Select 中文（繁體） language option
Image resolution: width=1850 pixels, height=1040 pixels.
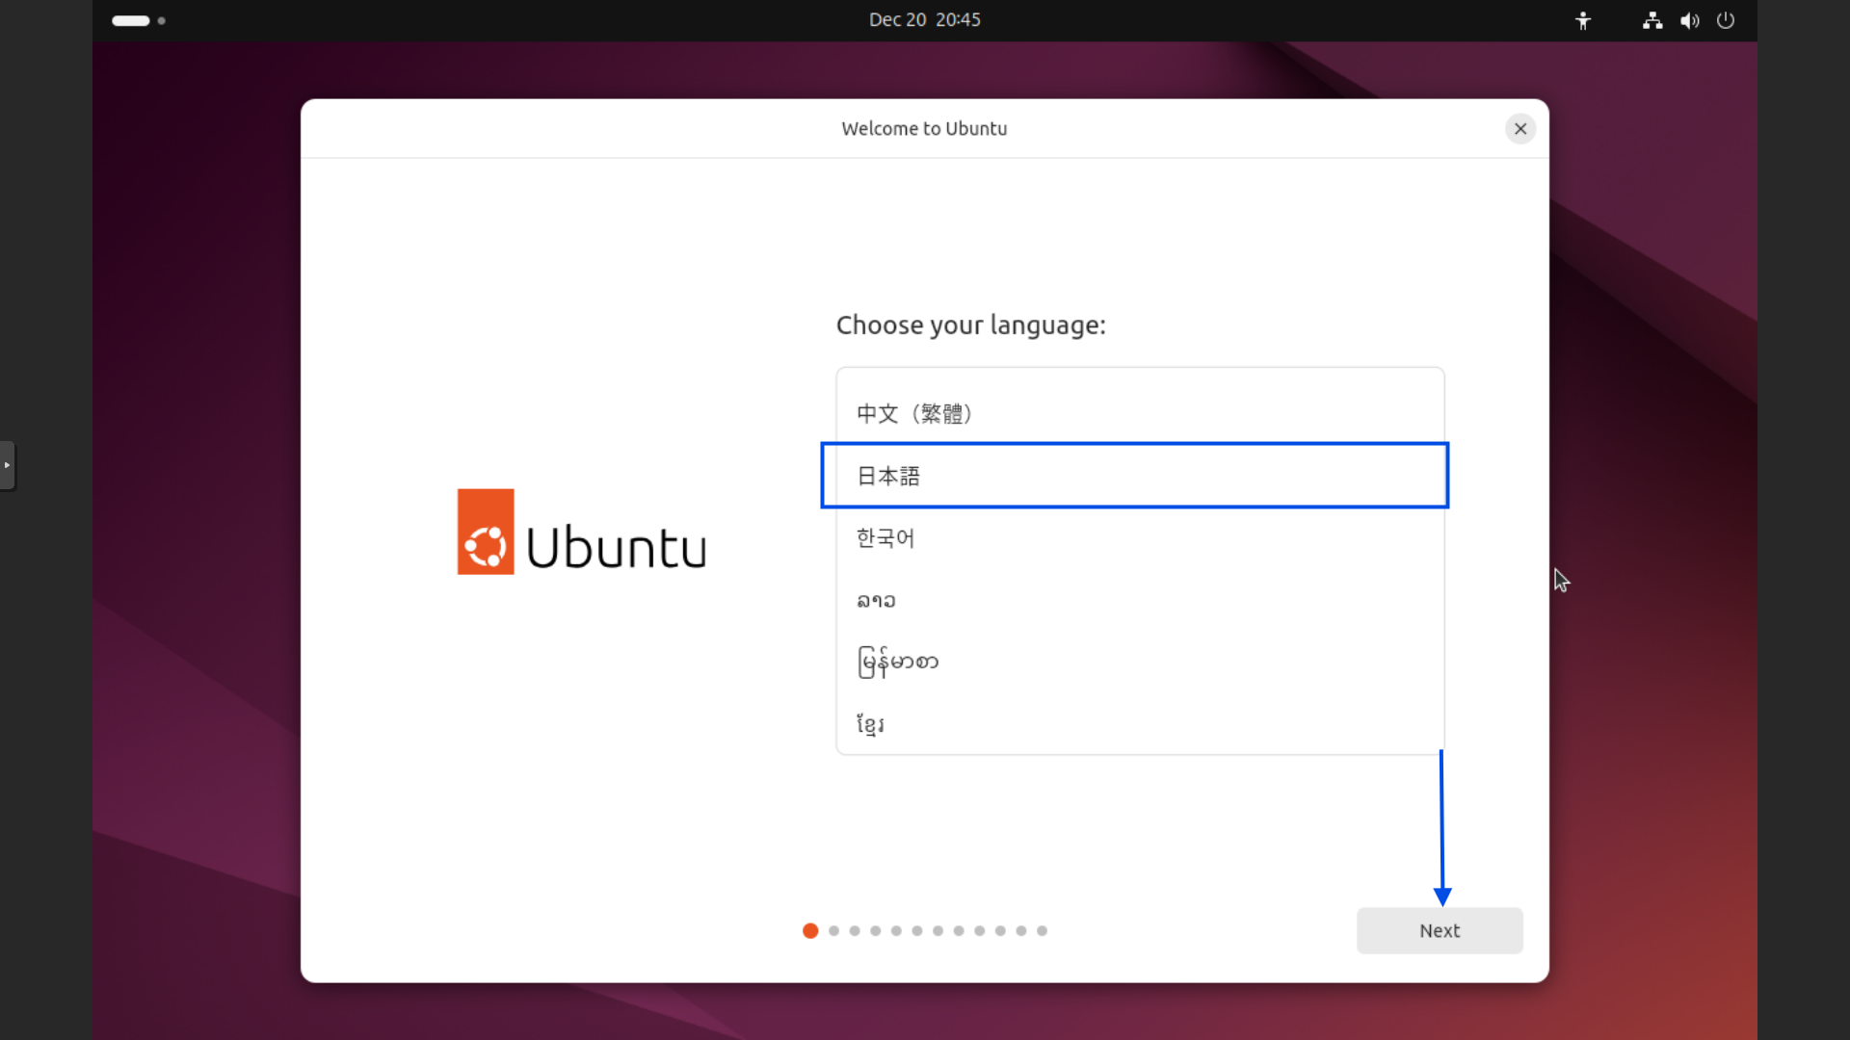(x=915, y=414)
